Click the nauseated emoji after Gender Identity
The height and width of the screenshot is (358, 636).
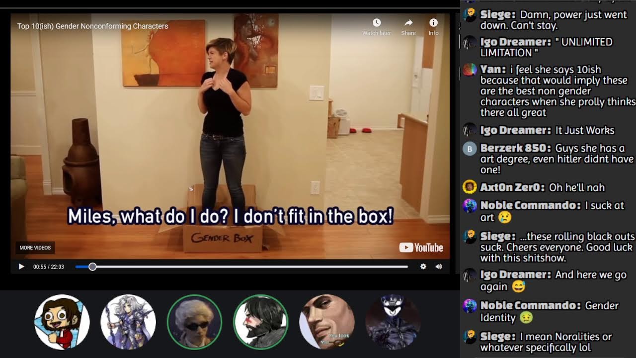point(526,317)
